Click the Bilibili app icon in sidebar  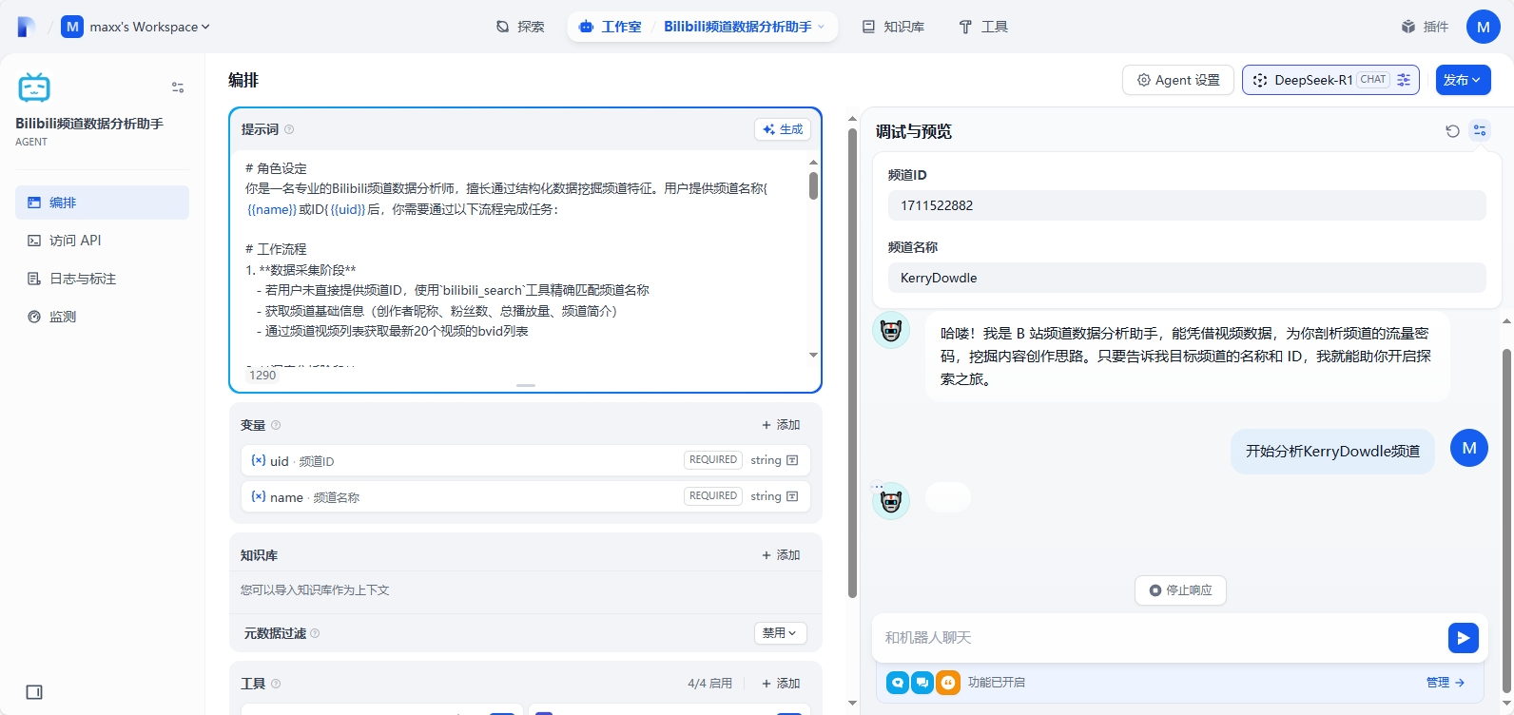[x=34, y=87]
